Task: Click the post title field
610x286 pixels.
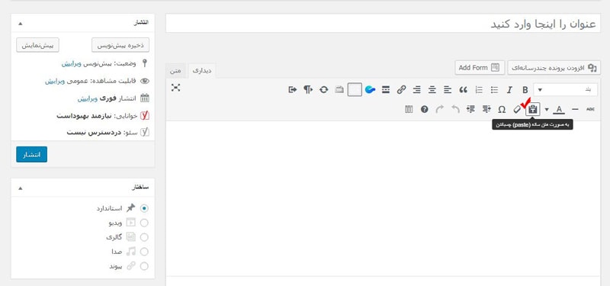Action: coord(384,24)
